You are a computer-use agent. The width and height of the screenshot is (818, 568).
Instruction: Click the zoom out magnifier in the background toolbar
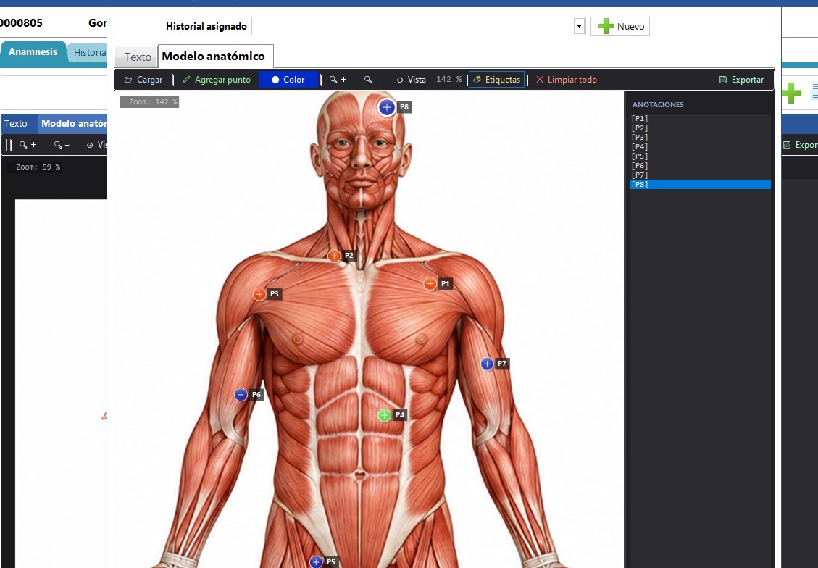pyautogui.click(x=62, y=145)
